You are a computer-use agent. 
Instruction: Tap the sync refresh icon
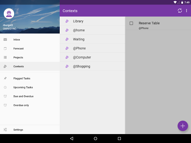(180, 11)
